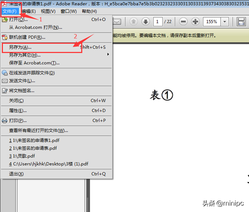Image resolution: width=249 pixels, height=212 pixels.
Task: Go to previous page with up arrow
Action: coord(134,22)
